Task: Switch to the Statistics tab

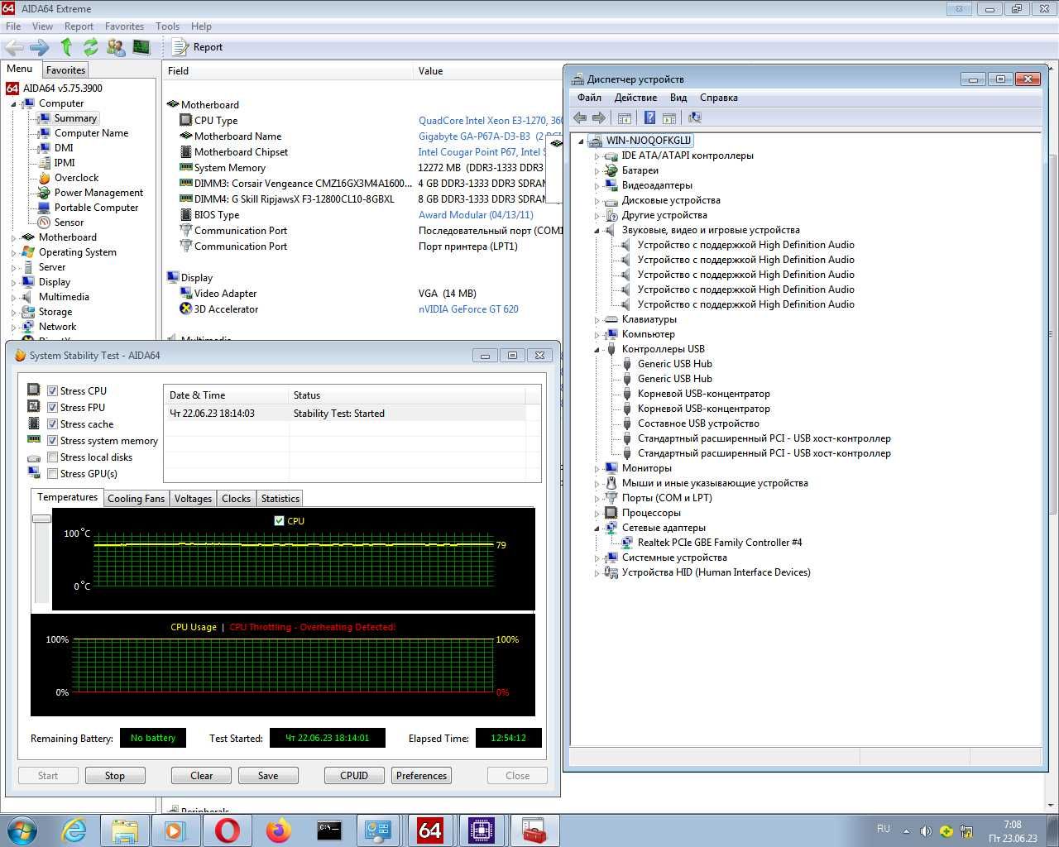Action: 280,499
